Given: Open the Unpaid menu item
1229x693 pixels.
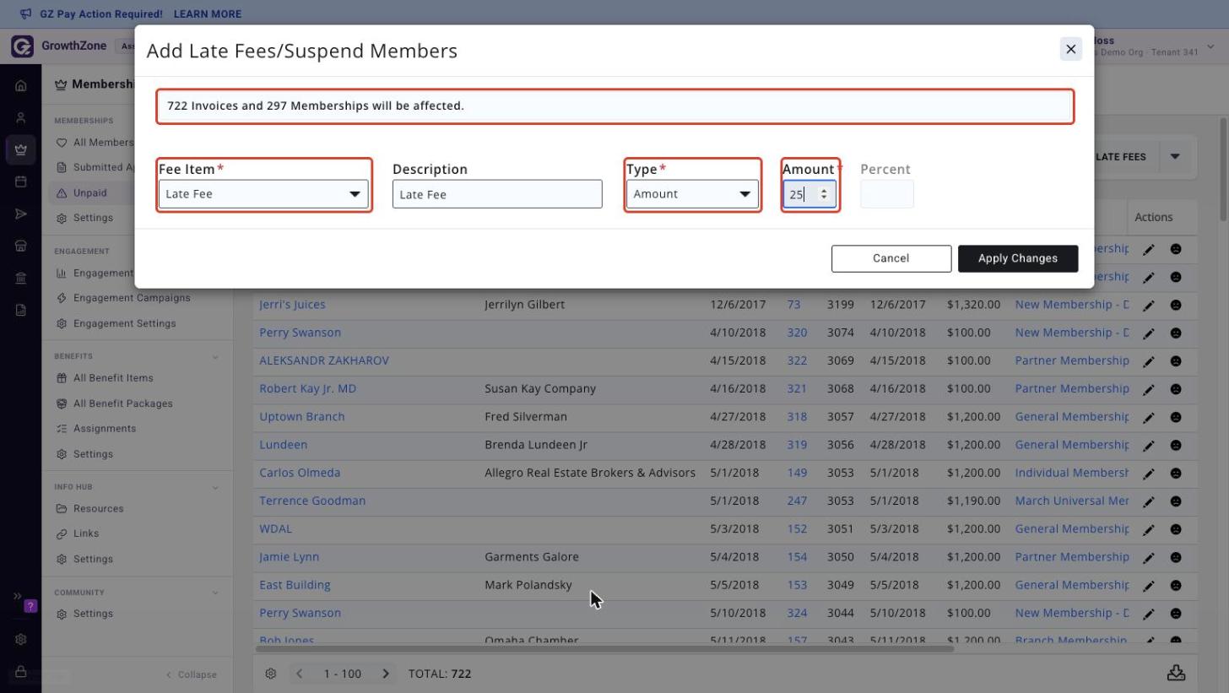Looking at the screenshot, I should pyautogui.click(x=89, y=192).
